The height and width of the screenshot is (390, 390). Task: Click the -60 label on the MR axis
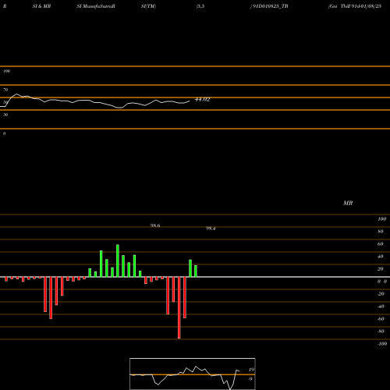pos(381,319)
